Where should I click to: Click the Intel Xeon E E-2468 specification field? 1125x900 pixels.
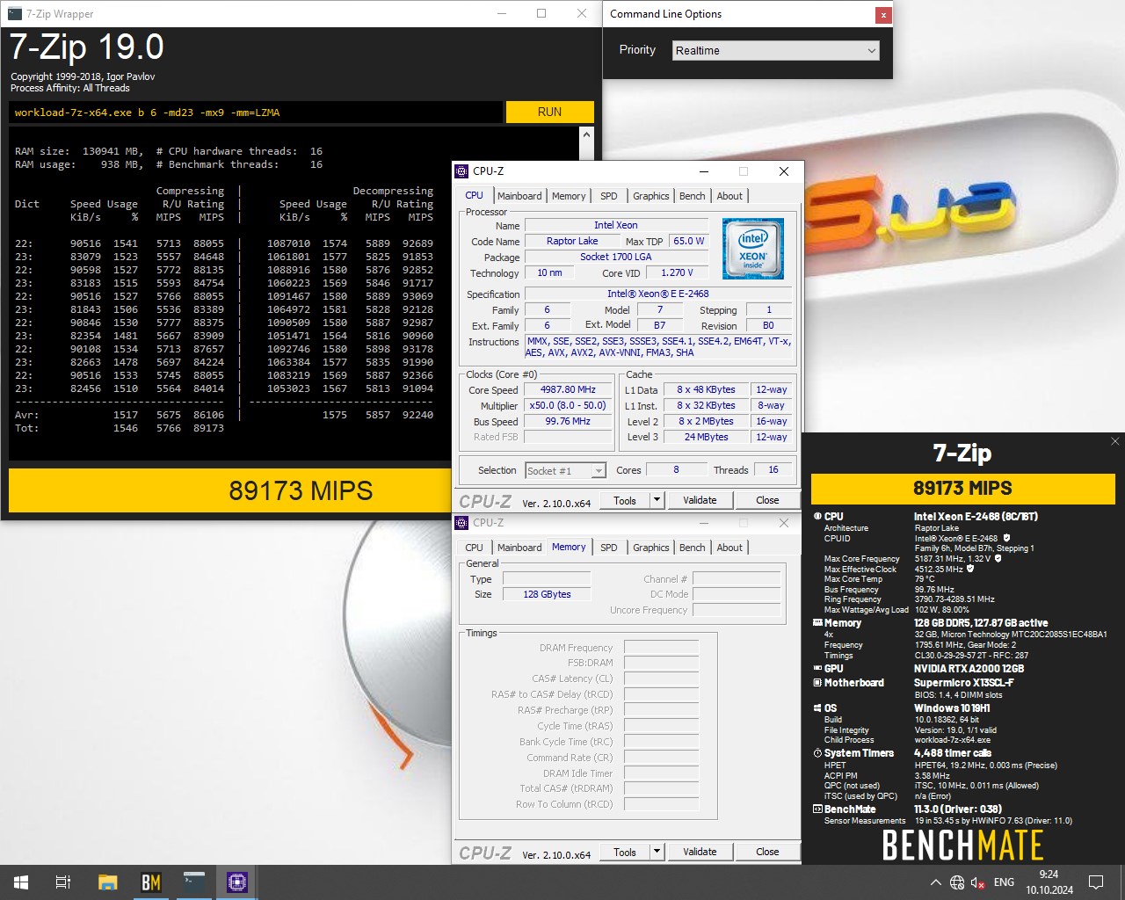(x=657, y=294)
